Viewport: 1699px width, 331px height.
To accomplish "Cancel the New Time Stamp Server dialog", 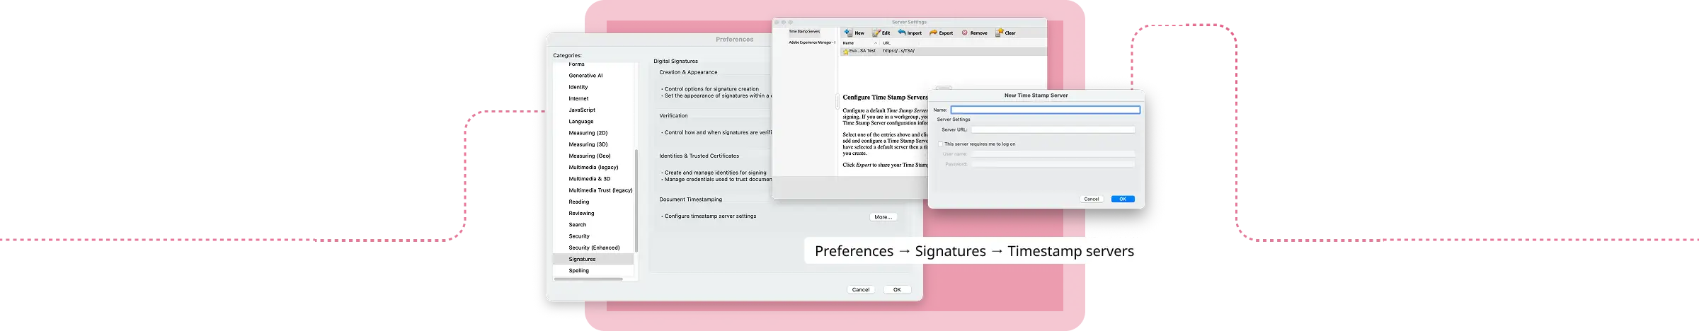I will [x=1091, y=199].
